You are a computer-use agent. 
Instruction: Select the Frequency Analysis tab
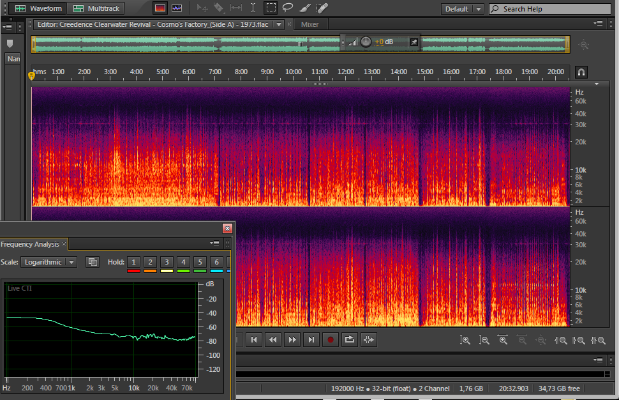30,244
